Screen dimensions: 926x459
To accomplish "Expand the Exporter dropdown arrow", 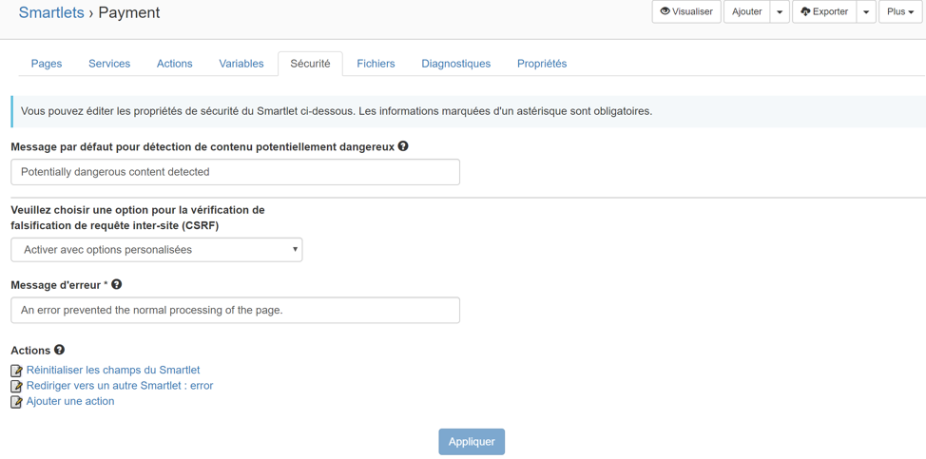I will (866, 11).
